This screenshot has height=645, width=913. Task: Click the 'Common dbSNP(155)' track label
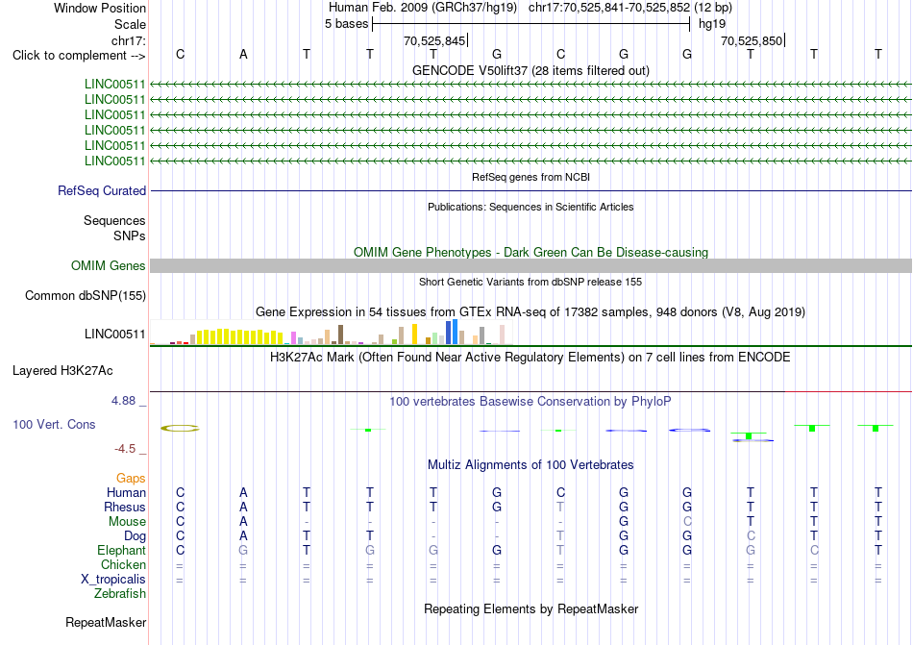click(85, 296)
